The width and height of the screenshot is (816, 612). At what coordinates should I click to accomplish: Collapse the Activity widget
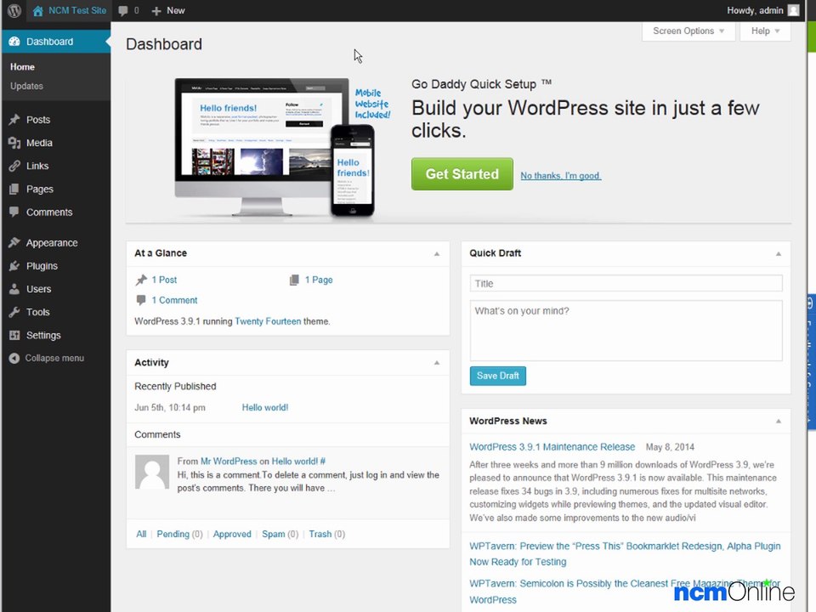click(x=437, y=363)
